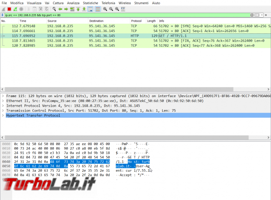Image resolution: width=271 pixels, height=200 pixels.
Task: Sort by Source column header
Action: click(67, 21)
